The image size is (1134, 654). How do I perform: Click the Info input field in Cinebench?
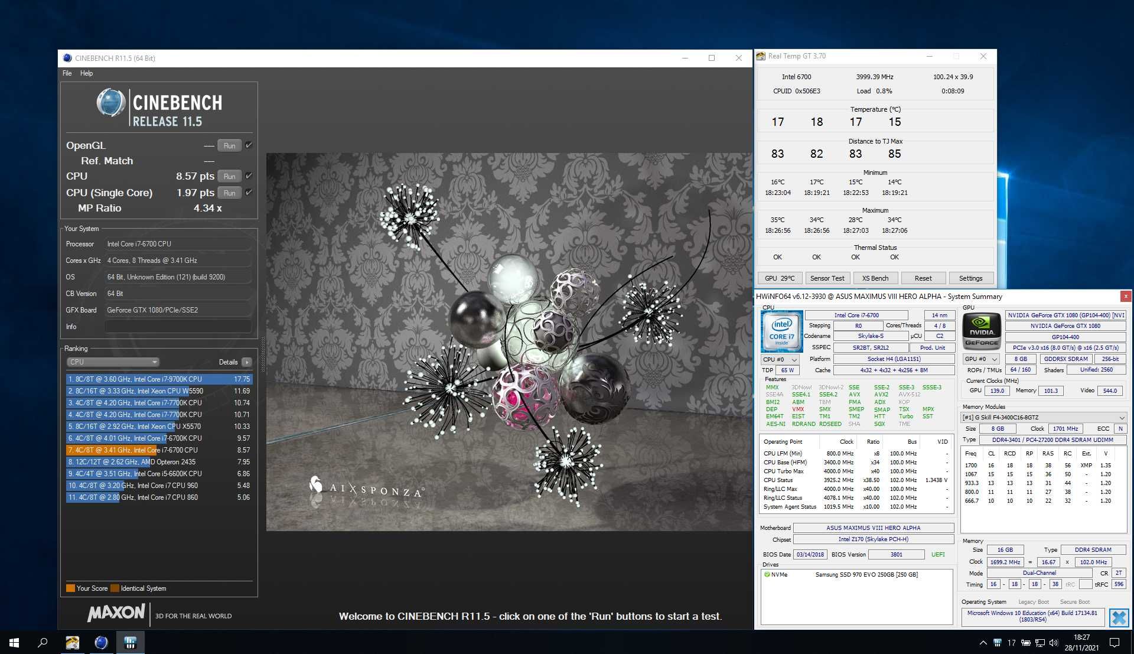coord(178,327)
